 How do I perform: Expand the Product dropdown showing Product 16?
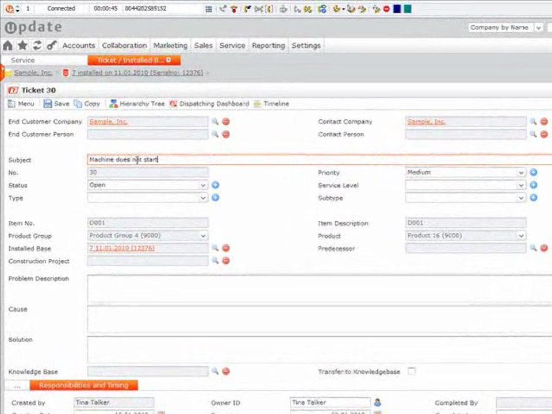pos(465,236)
